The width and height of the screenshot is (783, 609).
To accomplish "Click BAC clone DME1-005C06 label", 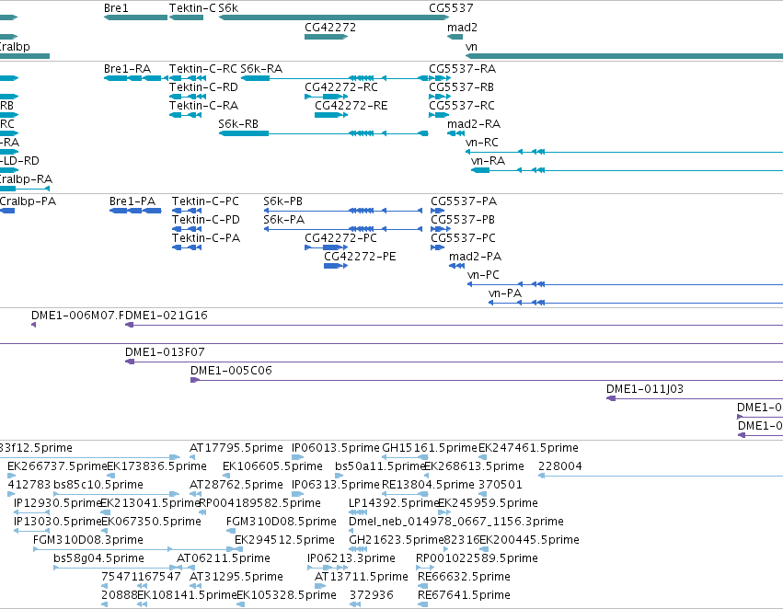I will click(231, 372).
